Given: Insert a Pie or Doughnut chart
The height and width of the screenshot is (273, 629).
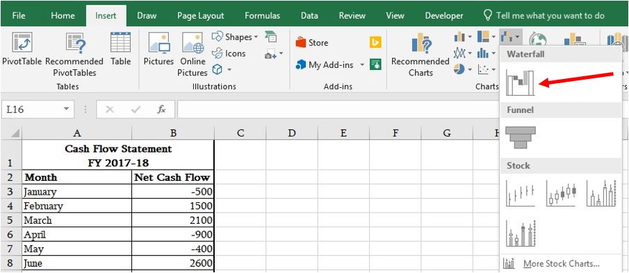Looking at the screenshot, I should click(459, 69).
